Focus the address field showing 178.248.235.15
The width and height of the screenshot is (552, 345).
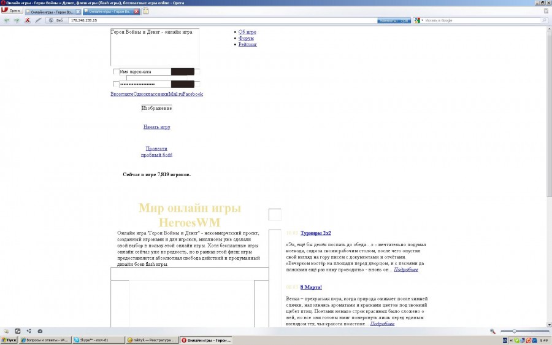(x=222, y=20)
